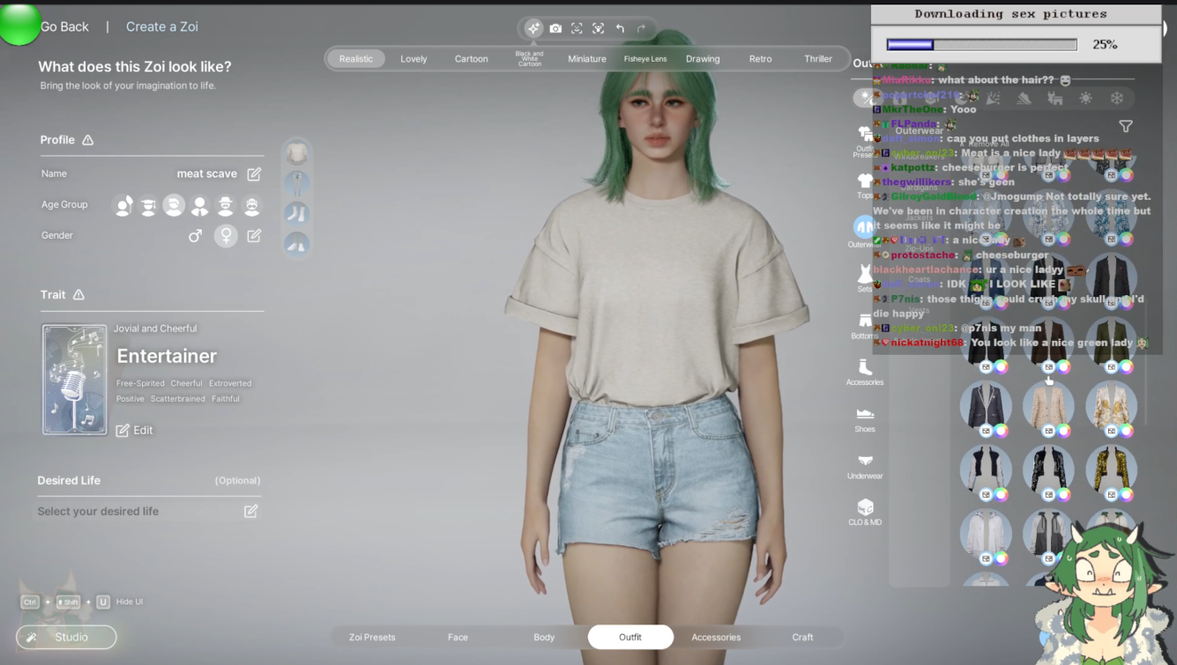Switch to the Accessories bottom tab
Screen dimensions: 1177x665
tap(716, 637)
